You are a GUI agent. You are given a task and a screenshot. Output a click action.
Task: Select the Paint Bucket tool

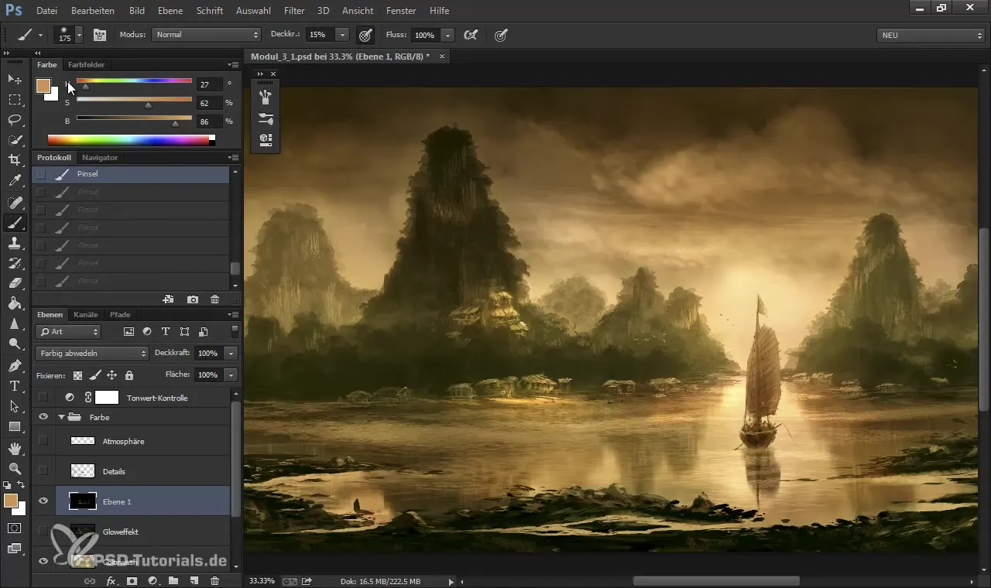pos(14,303)
